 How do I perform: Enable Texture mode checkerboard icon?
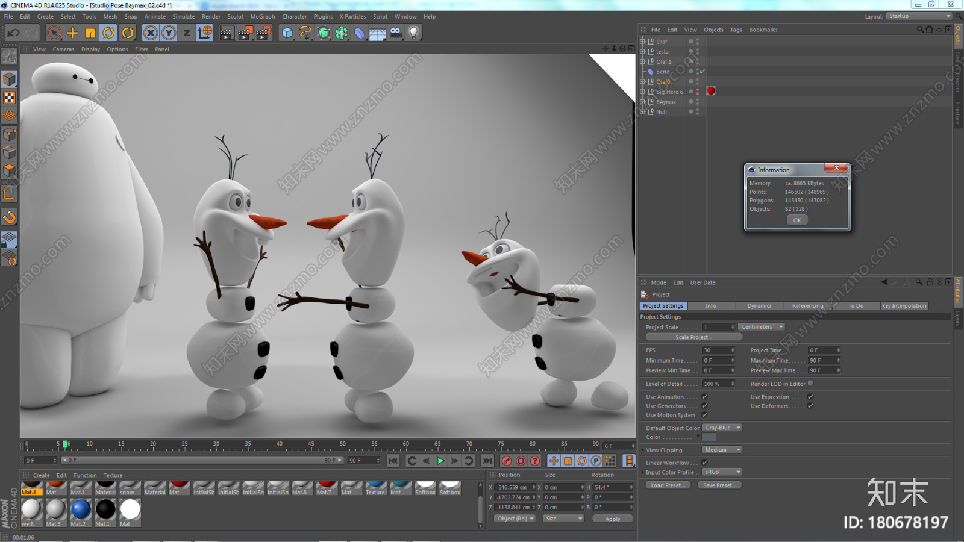pos(9,97)
